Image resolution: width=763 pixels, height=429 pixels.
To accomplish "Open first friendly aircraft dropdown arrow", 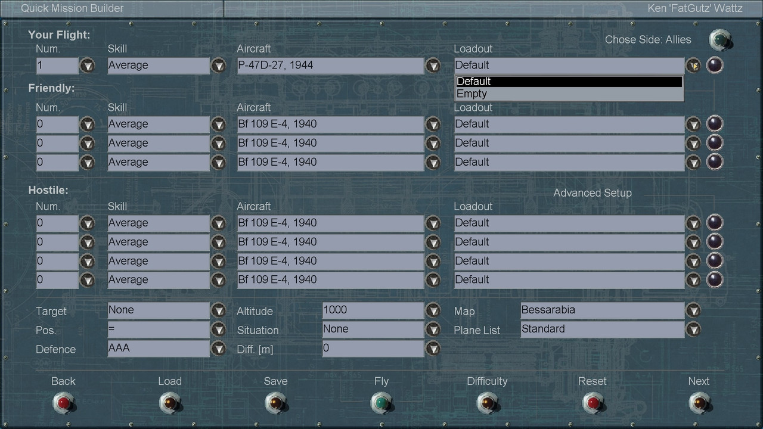I will 433,125.
